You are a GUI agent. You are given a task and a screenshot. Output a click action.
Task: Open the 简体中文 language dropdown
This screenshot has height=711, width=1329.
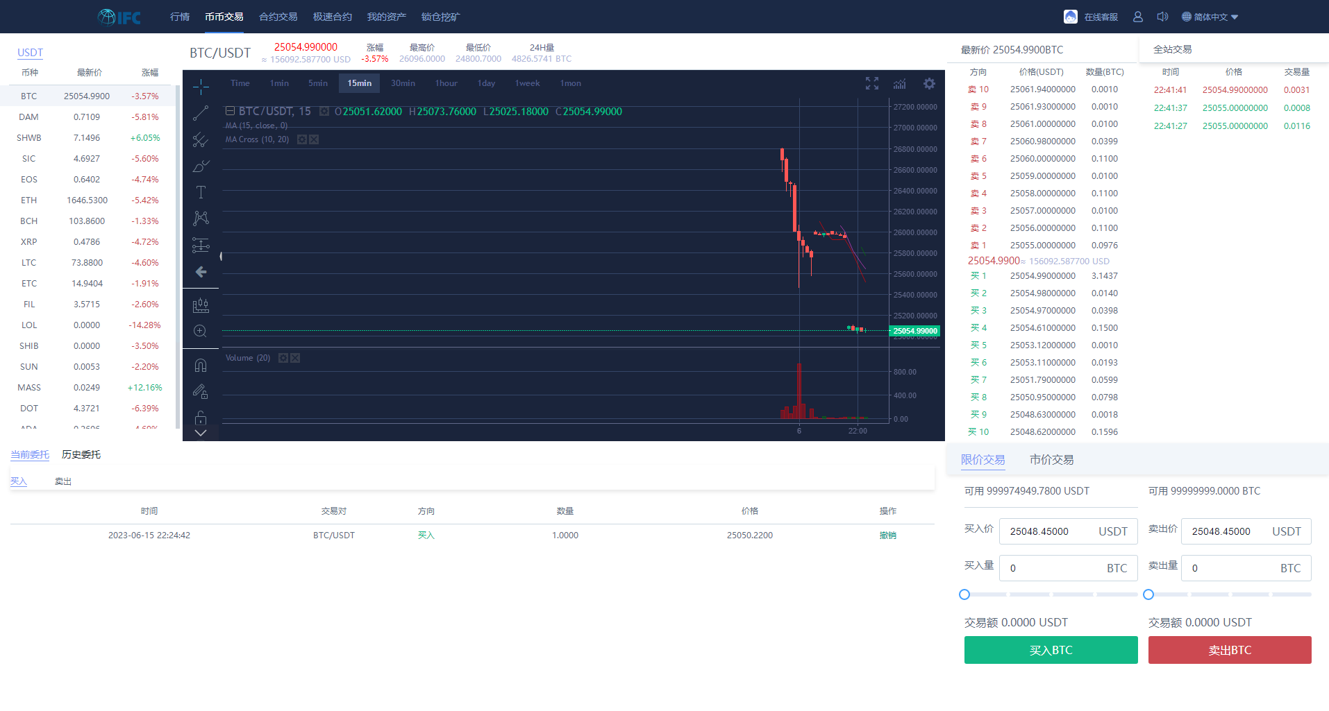pos(1210,17)
